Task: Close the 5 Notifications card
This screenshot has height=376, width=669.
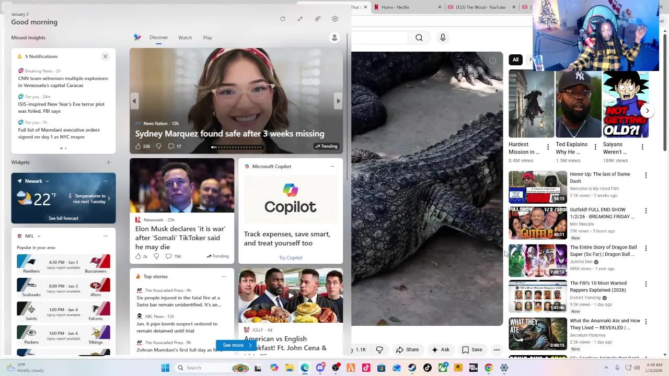Action: [x=105, y=56]
